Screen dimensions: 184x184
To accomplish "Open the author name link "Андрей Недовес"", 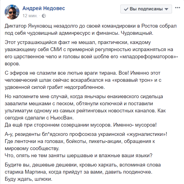I will pos(44,8).
